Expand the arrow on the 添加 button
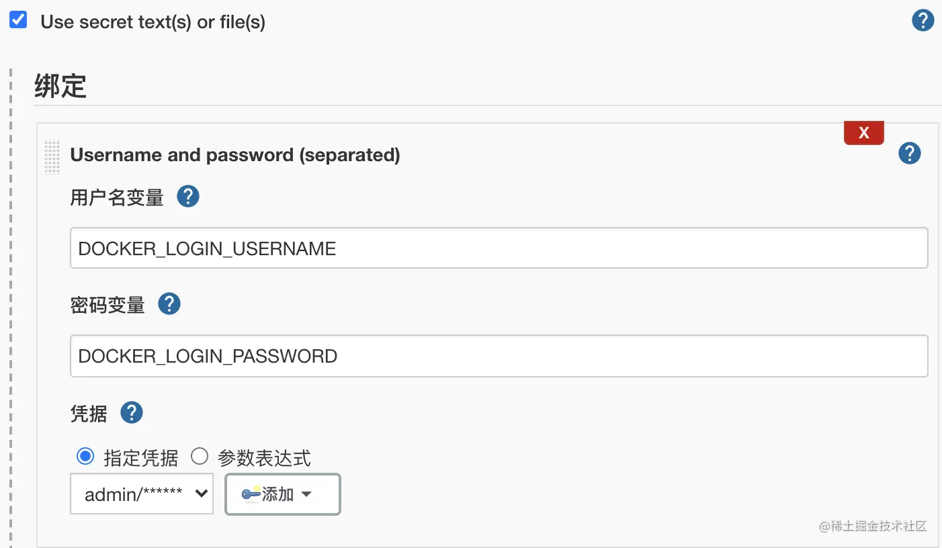 pos(306,495)
